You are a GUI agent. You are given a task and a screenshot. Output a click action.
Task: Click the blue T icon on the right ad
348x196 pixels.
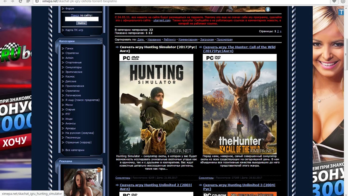pyautogui.click(x=341, y=12)
